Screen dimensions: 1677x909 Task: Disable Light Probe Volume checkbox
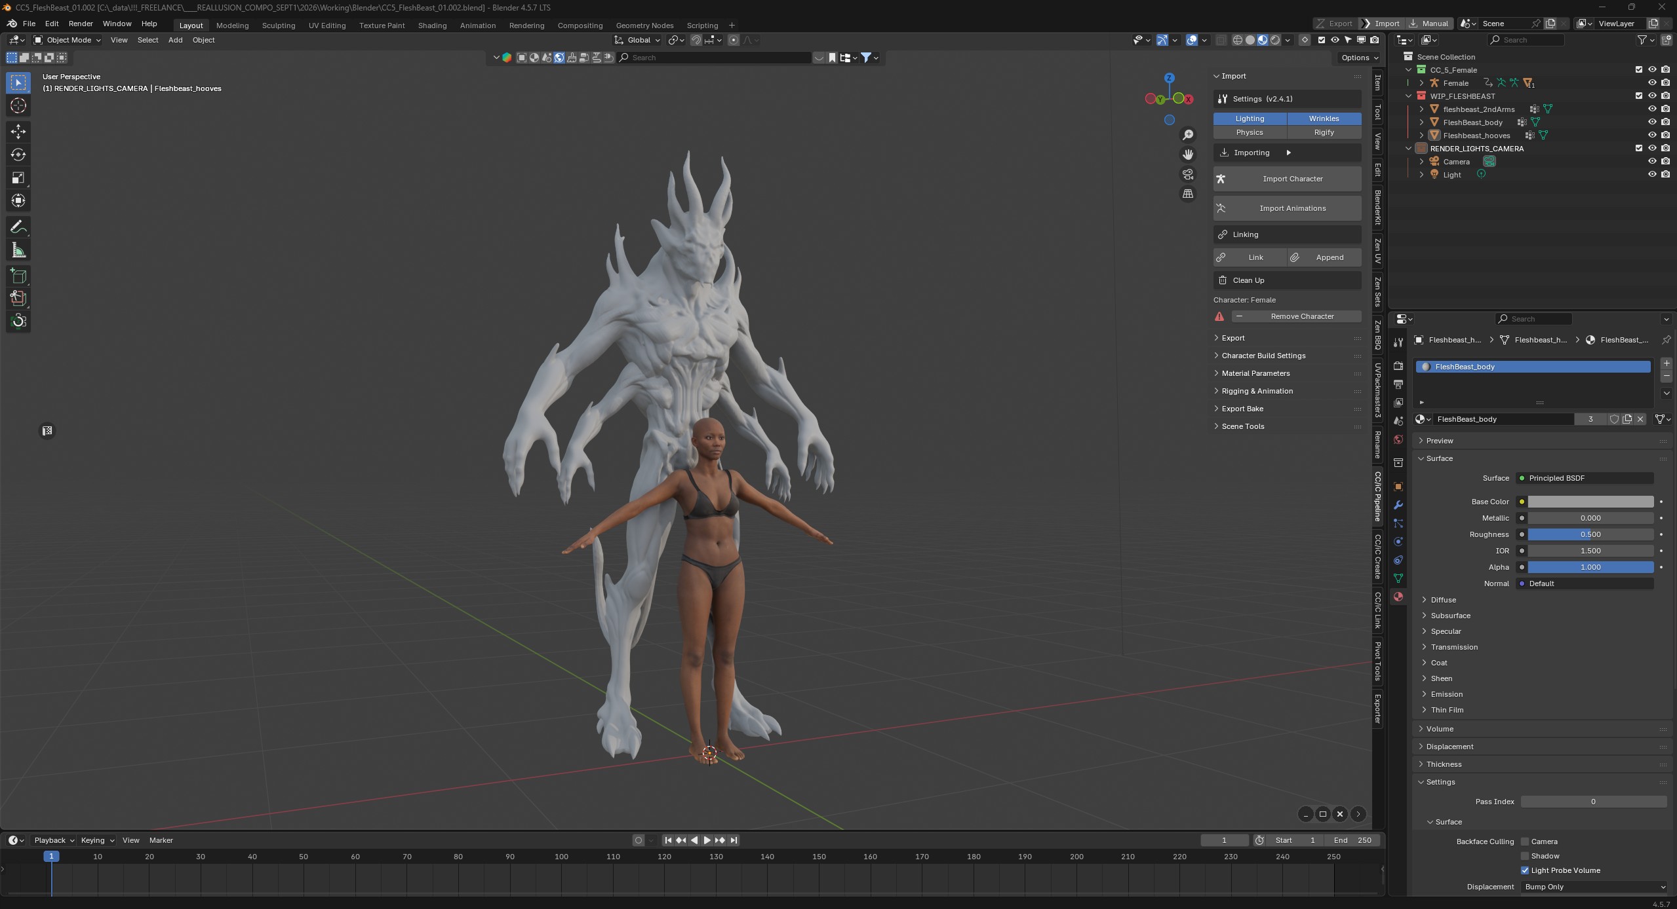[x=1525, y=870]
